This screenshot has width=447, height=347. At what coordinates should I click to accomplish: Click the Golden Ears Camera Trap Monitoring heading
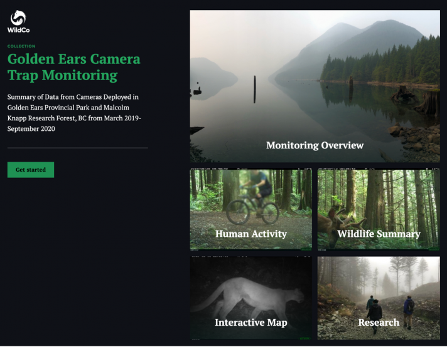pyautogui.click(x=74, y=67)
